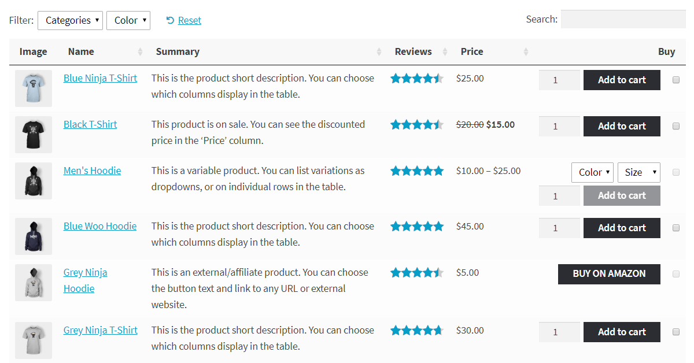Click the Summary column sort arrows
Screen dimensions: 694x363
(x=379, y=52)
